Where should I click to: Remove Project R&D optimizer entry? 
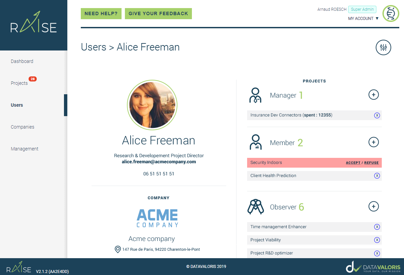(377, 253)
